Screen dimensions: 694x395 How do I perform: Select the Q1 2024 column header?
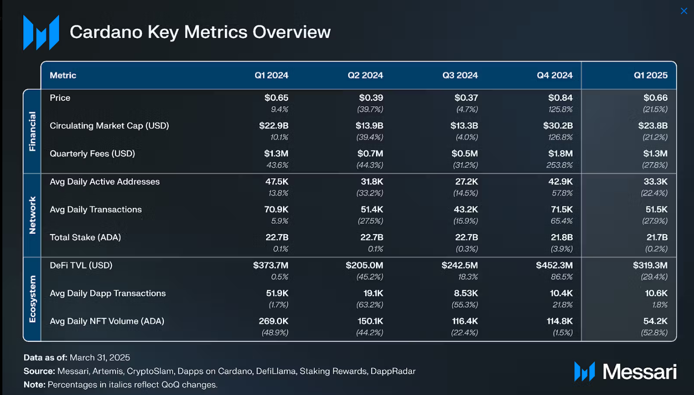coord(271,75)
